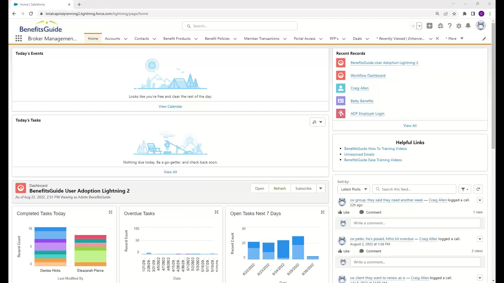This screenshot has width=504, height=283.
Task: Open the App Launcher waffle icon
Action: tap(18, 38)
